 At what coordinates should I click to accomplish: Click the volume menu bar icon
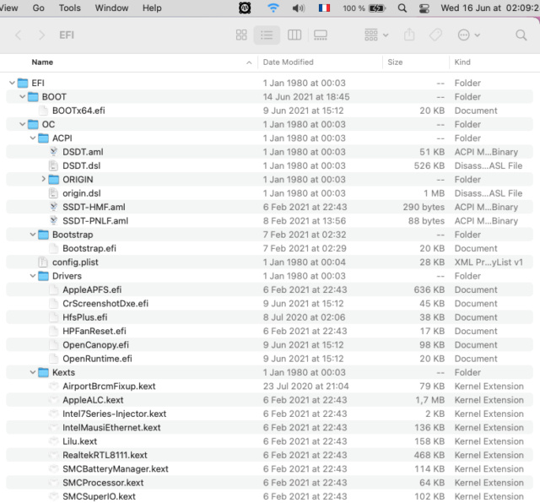coord(298,8)
